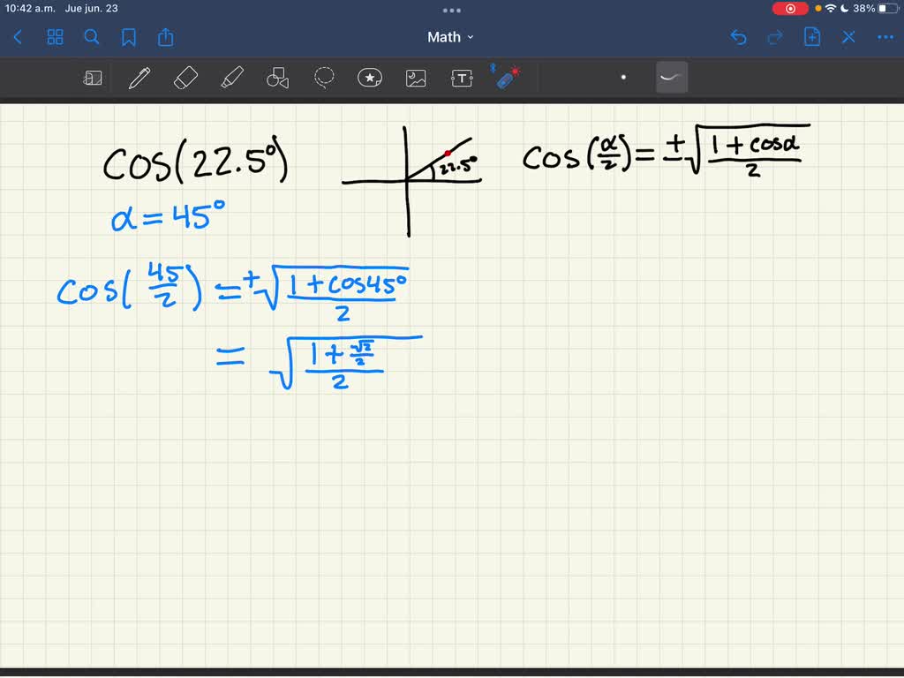The width and height of the screenshot is (904, 678).
Task: Activate the Lasso selection tool
Action: [324, 78]
